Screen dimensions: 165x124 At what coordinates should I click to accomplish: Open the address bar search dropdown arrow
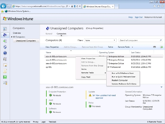click(x=69, y=6)
